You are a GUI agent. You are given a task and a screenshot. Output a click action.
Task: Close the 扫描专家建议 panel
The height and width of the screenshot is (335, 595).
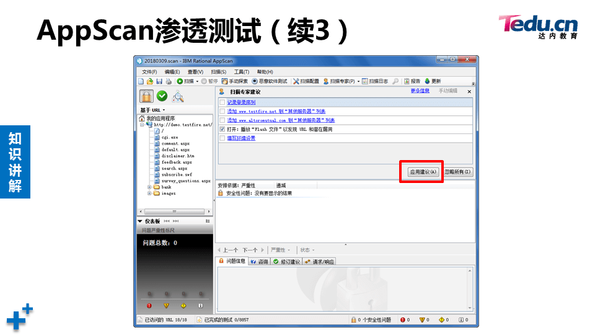click(469, 92)
